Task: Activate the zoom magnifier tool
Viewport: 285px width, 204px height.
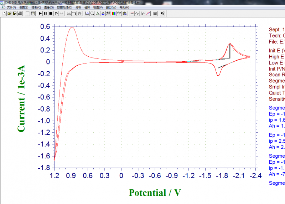Action: pyautogui.click(x=92, y=14)
